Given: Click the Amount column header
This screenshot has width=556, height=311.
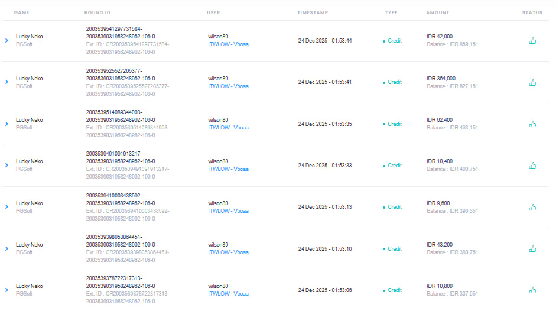Looking at the screenshot, I should point(437,12).
